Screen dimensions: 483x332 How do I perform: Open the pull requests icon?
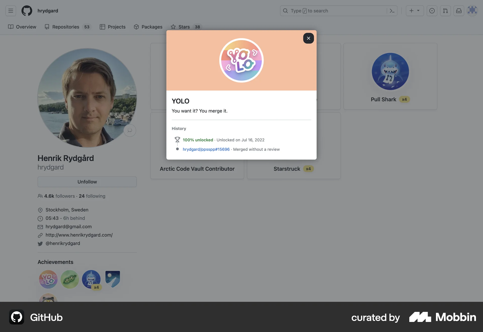[445, 11]
